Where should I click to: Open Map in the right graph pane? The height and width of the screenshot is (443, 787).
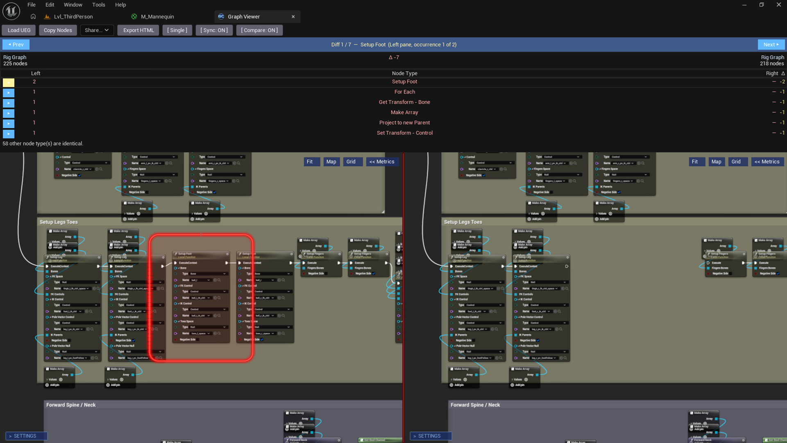pyautogui.click(x=716, y=162)
